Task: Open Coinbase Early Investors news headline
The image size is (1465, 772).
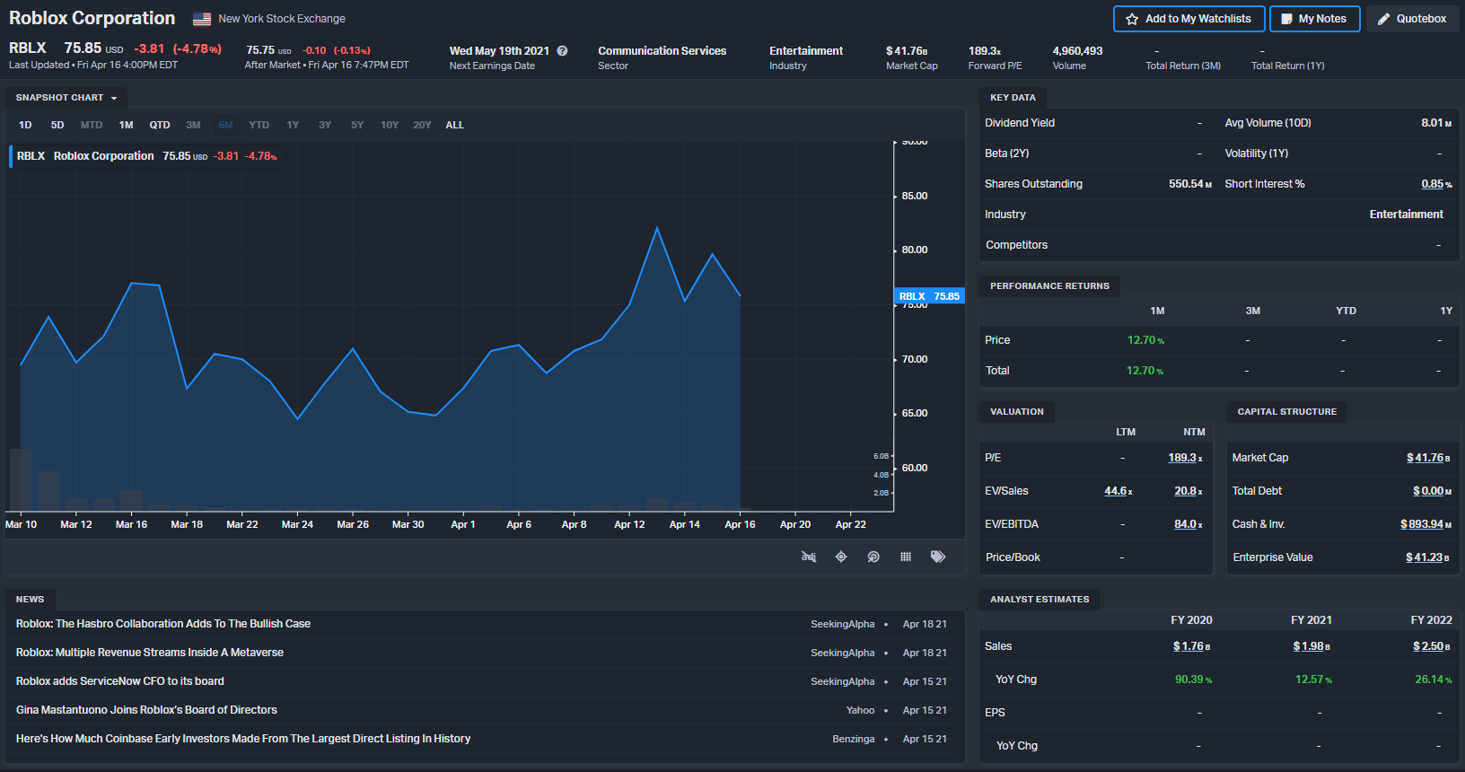Action: 243,739
